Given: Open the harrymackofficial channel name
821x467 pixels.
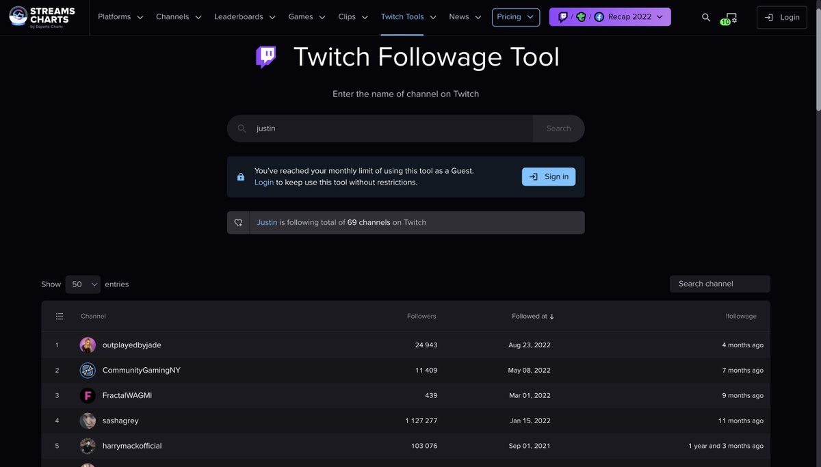Looking at the screenshot, I should (132, 446).
